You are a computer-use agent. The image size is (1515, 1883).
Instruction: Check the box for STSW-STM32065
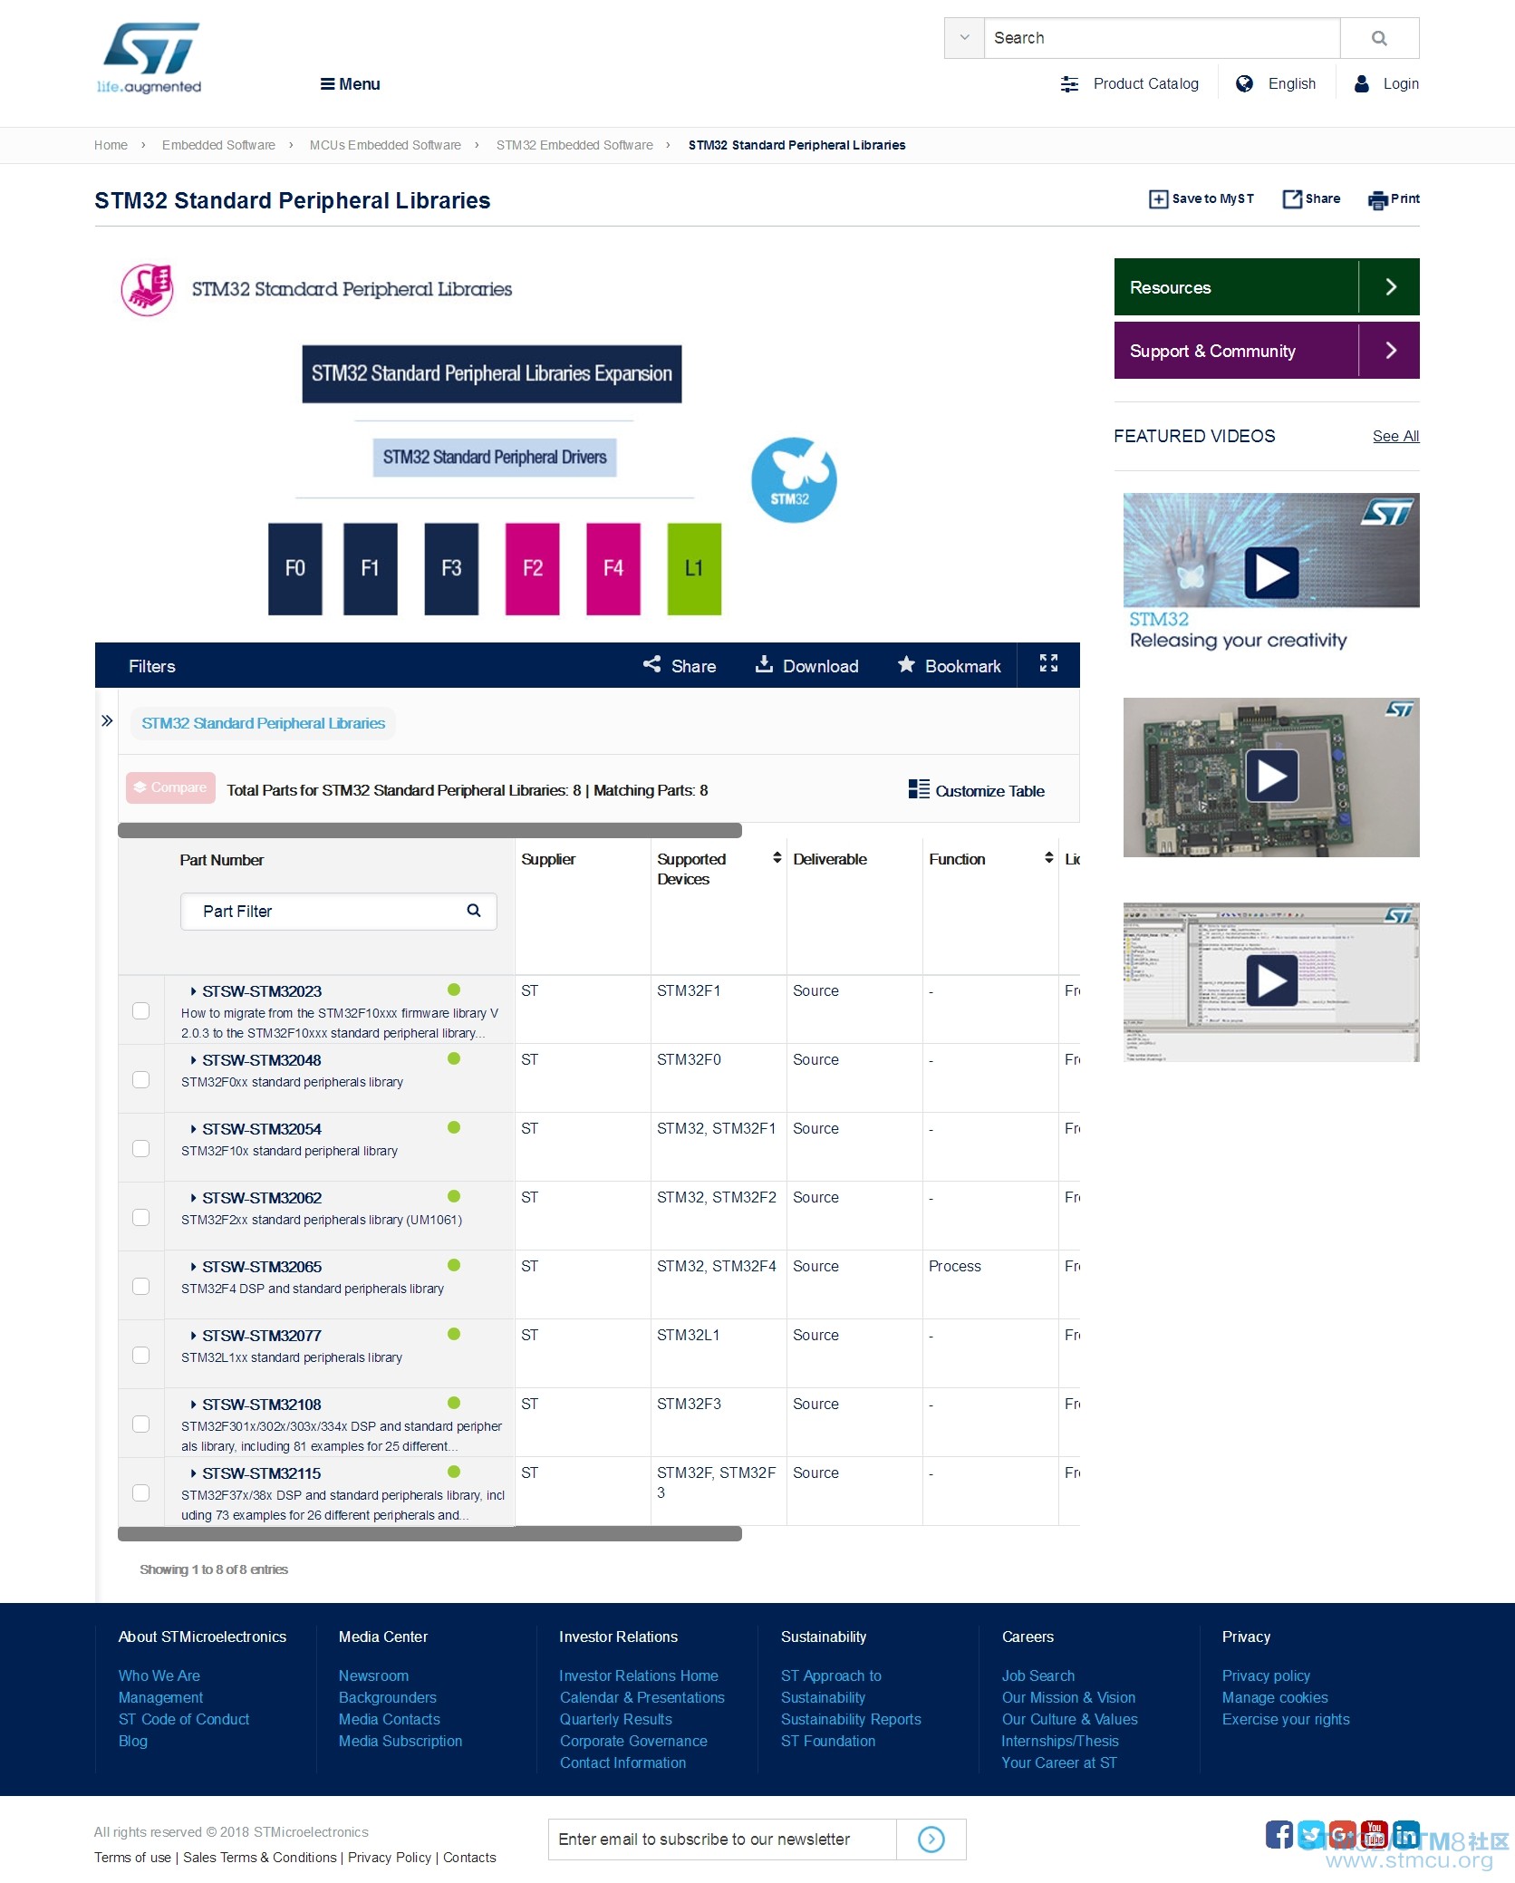click(141, 1286)
